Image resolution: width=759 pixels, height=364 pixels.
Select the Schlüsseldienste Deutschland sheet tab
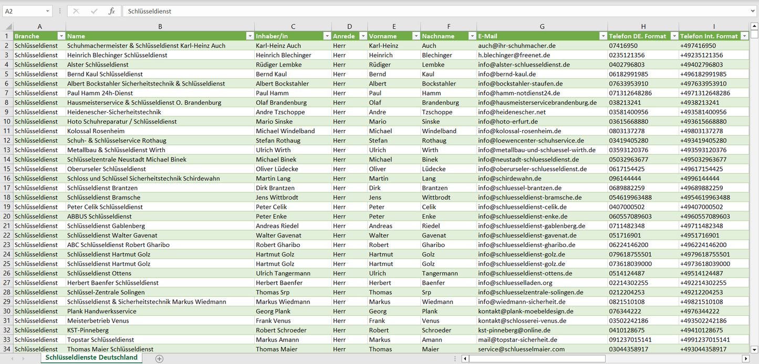(x=91, y=358)
